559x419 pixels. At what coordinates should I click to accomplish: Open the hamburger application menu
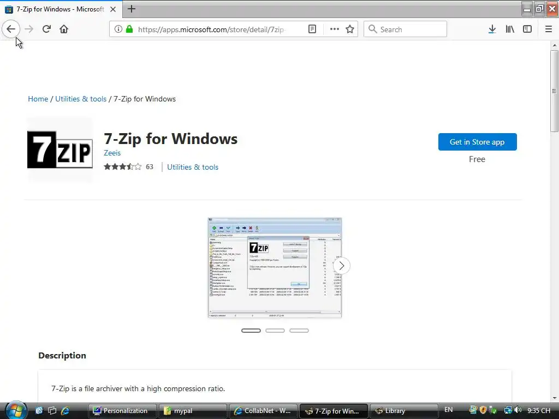pos(549,29)
